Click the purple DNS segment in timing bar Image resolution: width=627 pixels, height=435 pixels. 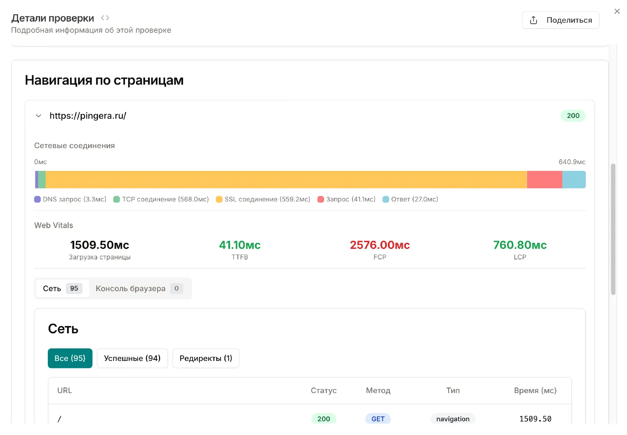tap(36, 179)
